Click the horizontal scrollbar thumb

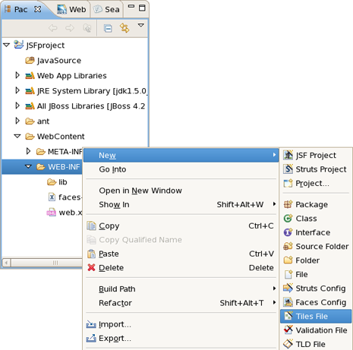pyautogui.click(x=47, y=263)
